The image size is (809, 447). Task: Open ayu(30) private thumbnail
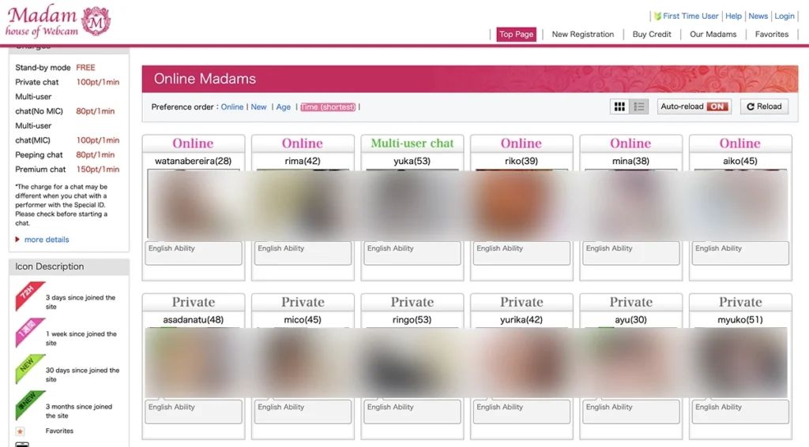tap(631, 363)
